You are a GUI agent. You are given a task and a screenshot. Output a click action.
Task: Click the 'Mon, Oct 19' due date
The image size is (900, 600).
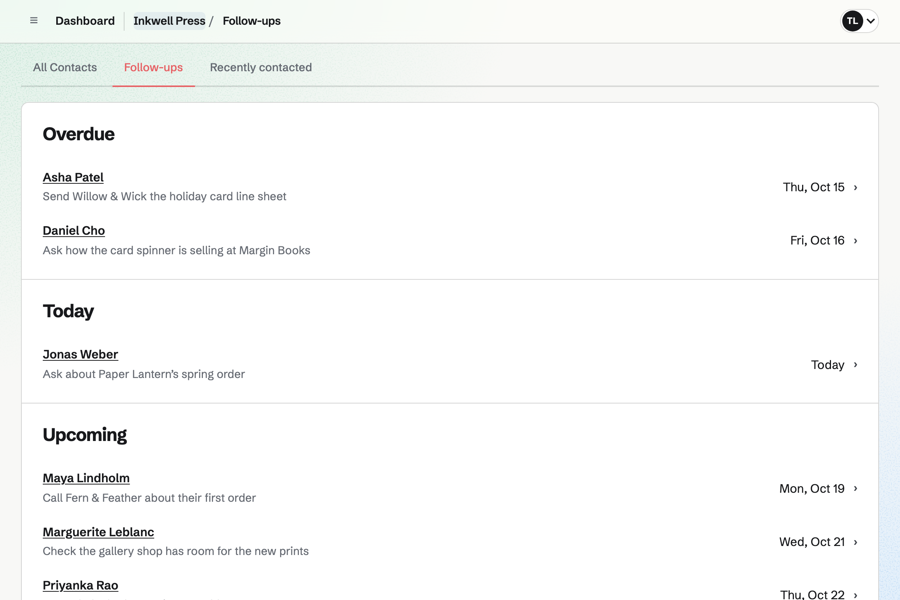812,489
